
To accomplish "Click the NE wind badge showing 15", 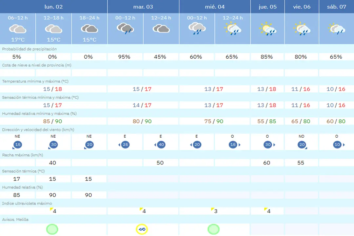I will click(18, 145).
